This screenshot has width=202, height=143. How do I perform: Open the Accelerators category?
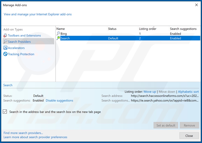[x=16, y=48]
